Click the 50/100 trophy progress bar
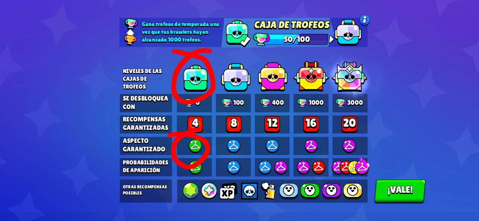This screenshot has width=479, height=221. point(296,39)
